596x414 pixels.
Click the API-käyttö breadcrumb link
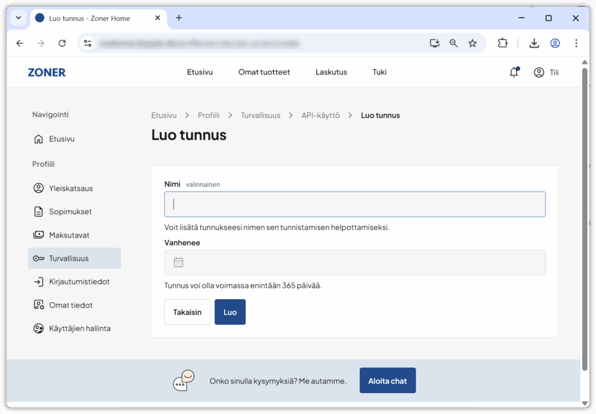320,115
